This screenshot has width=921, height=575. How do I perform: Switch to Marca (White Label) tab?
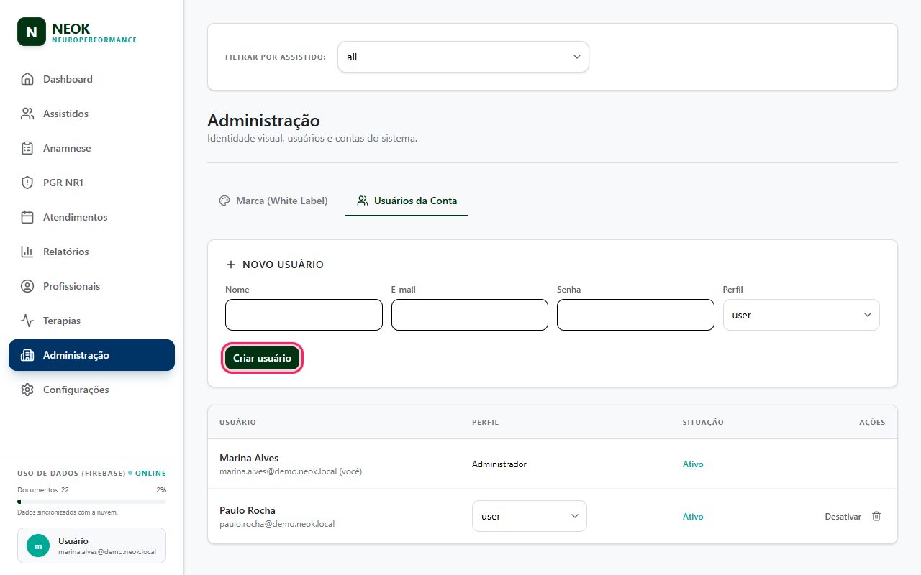coord(273,201)
